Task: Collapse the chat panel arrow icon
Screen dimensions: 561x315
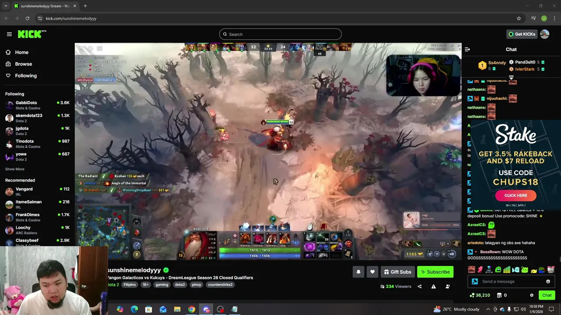Action: pos(467,49)
